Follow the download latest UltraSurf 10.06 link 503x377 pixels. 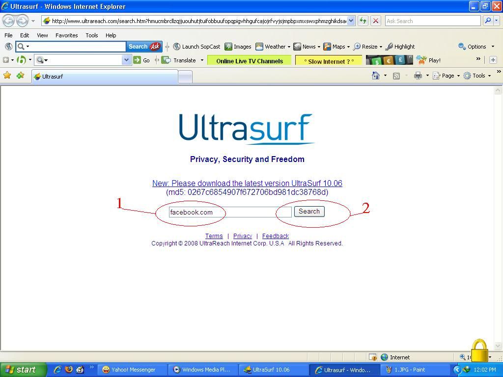click(x=248, y=184)
